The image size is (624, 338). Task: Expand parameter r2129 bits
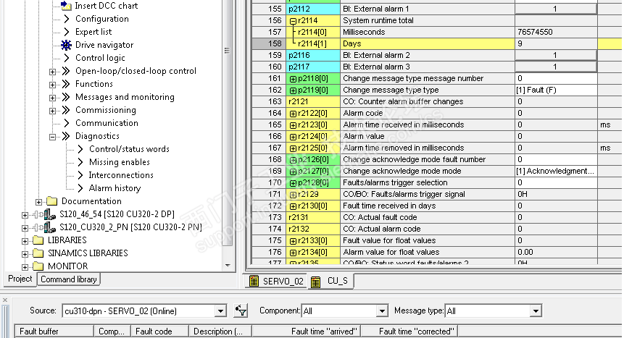click(293, 195)
